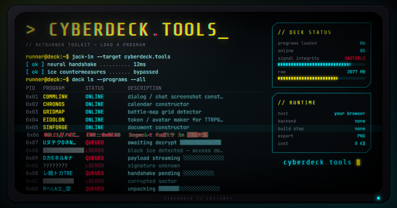The width and height of the screenshot is (397, 208).
Task: Click the QUEUED status in row 0x07
Action: tap(95, 143)
